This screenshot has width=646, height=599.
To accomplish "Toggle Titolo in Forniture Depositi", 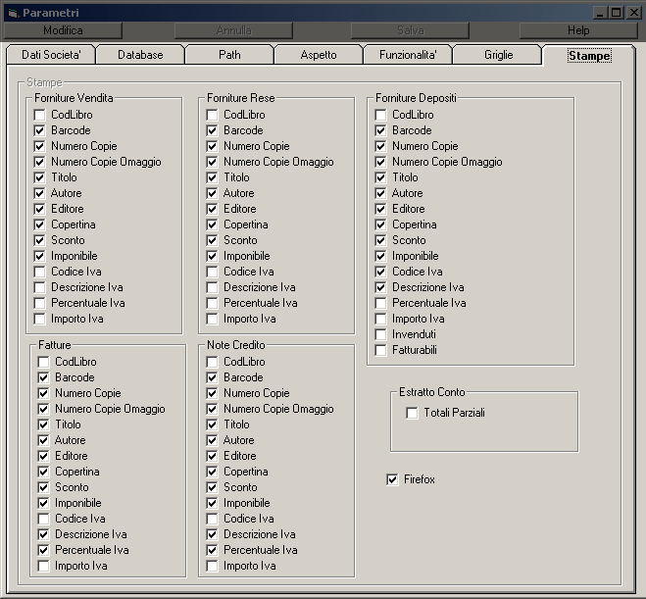I will point(380,177).
